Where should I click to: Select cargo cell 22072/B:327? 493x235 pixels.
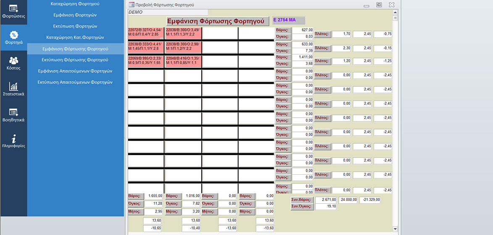(146, 33)
